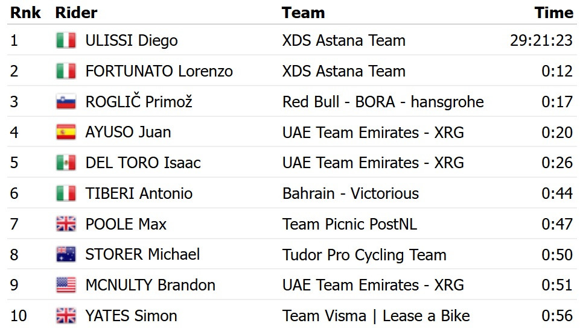Click the Team column header

pyautogui.click(x=304, y=13)
